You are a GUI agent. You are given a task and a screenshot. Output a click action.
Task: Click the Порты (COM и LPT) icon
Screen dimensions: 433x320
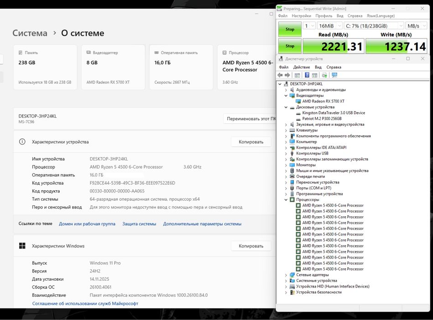pyautogui.click(x=292, y=188)
